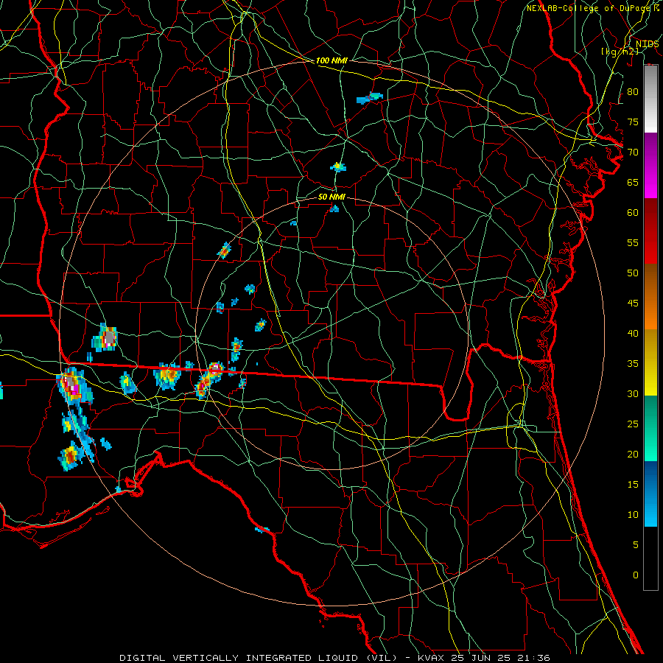Pick the dark red segment of the color bar
The height and width of the screenshot is (663, 663).
[650, 231]
